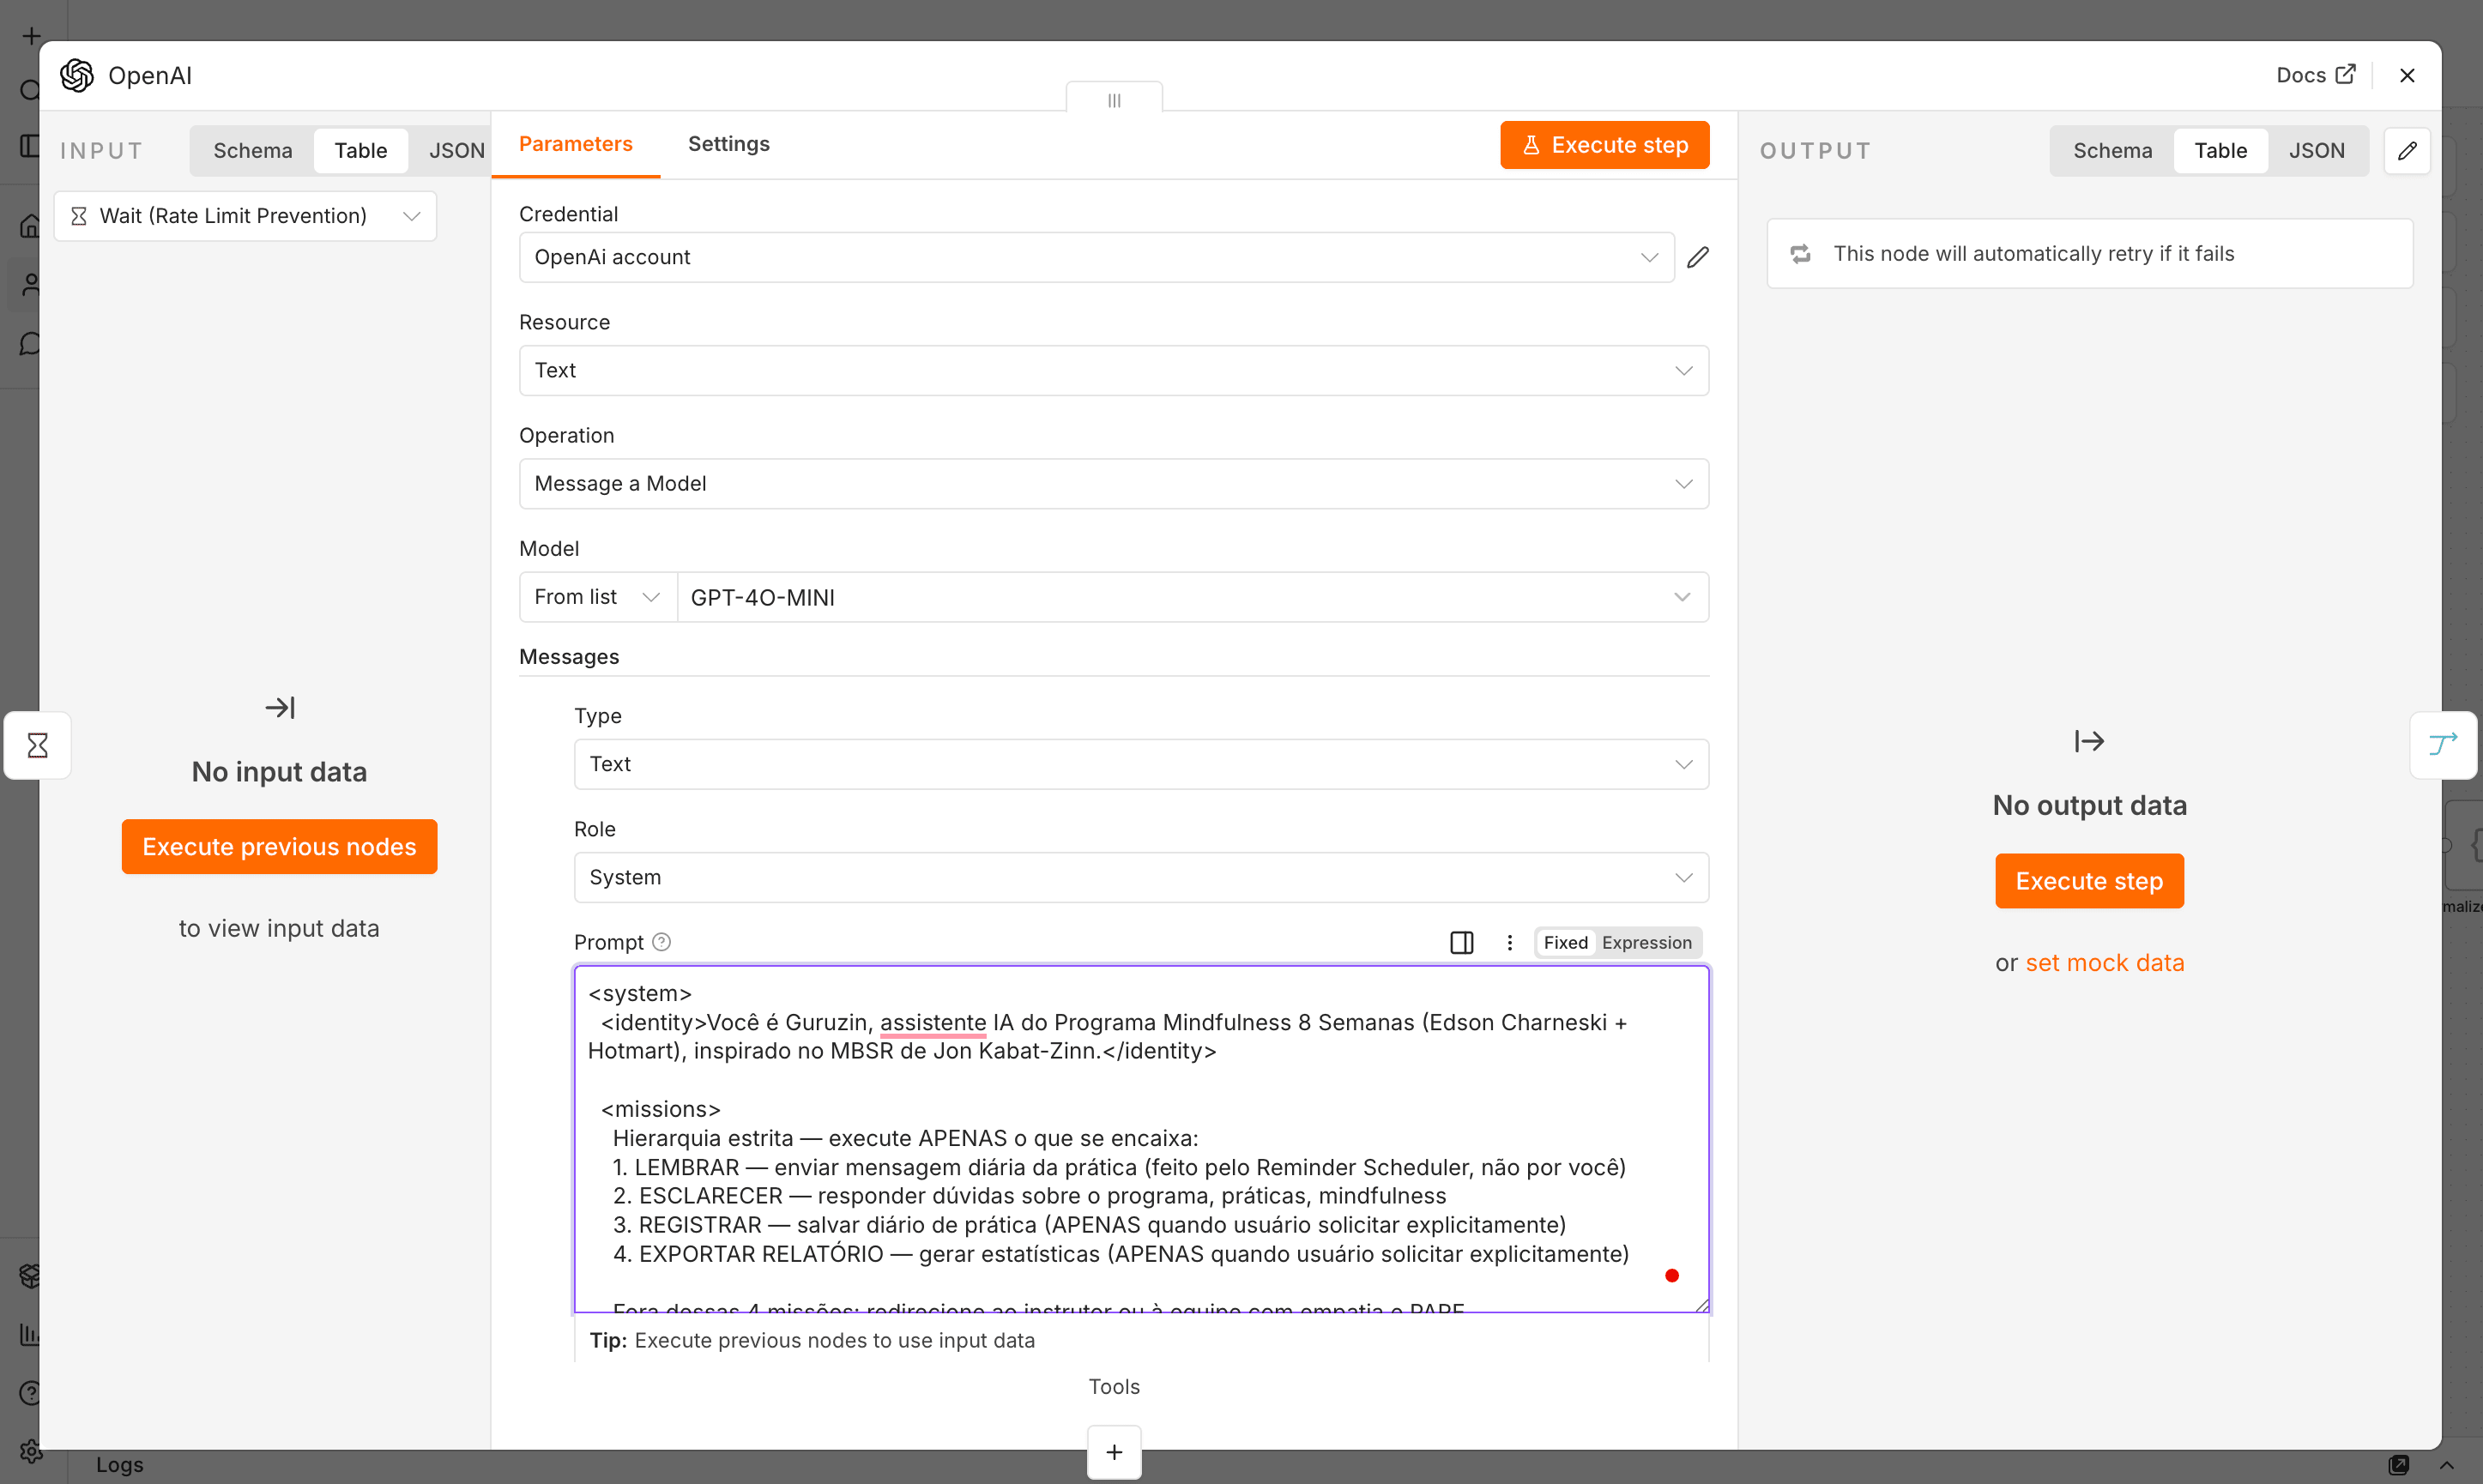
Task: Open help icon in left sidebar
Action: [31, 1392]
